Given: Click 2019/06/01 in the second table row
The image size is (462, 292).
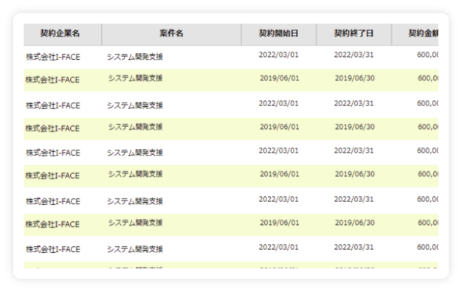Looking at the screenshot, I should 279,78.
